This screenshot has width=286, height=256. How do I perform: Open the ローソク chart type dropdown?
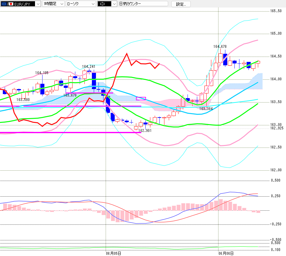tap(81, 4)
